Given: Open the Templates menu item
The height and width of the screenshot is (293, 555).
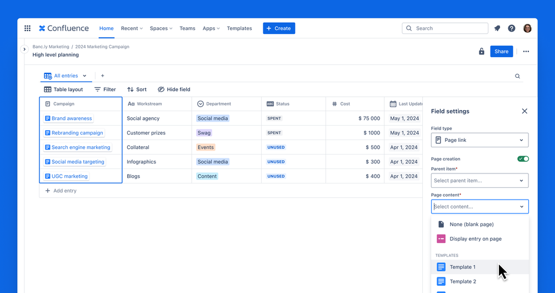Looking at the screenshot, I should 239,28.
